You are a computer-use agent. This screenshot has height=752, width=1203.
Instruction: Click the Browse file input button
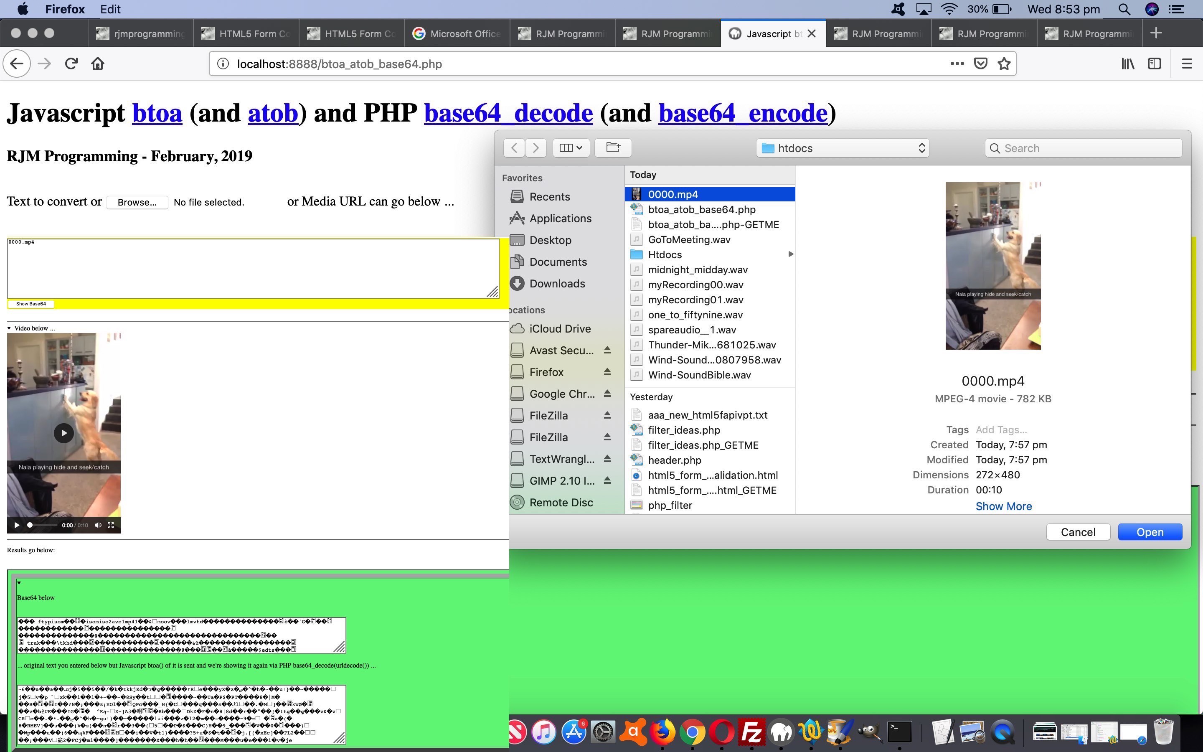137,203
